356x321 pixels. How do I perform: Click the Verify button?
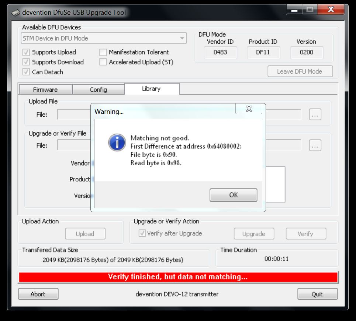pos(305,233)
